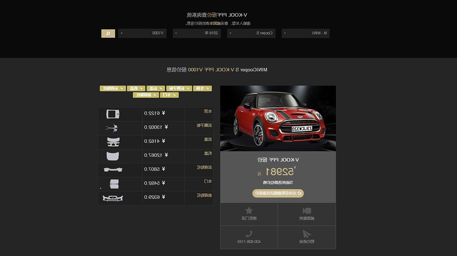Toggle the 后盖 part tag
This screenshot has width=457, height=256.
click(156, 88)
